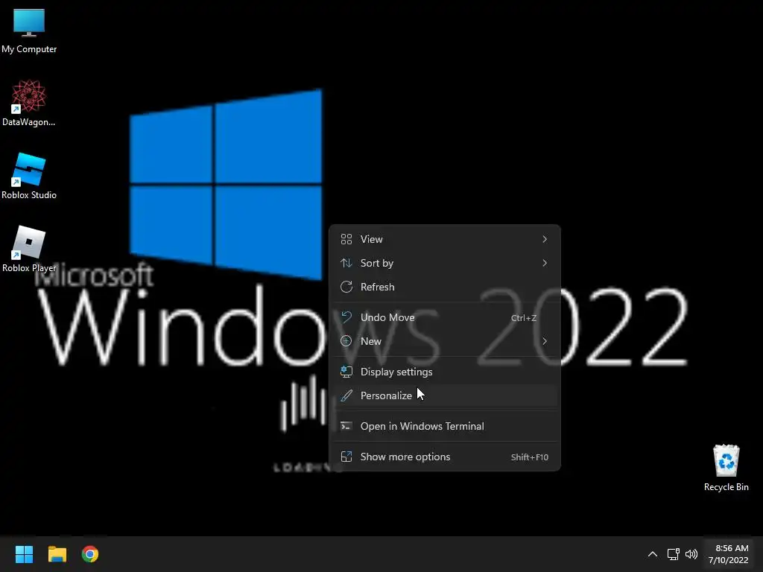The image size is (763, 572).
Task: Select Show more options entry
Action: (444, 457)
